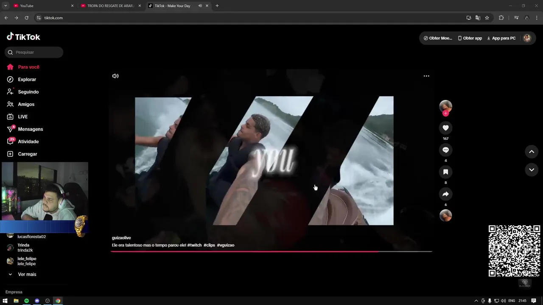Screen dimensions: 543x305
Task: Open the video comments
Action: tap(445, 150)
